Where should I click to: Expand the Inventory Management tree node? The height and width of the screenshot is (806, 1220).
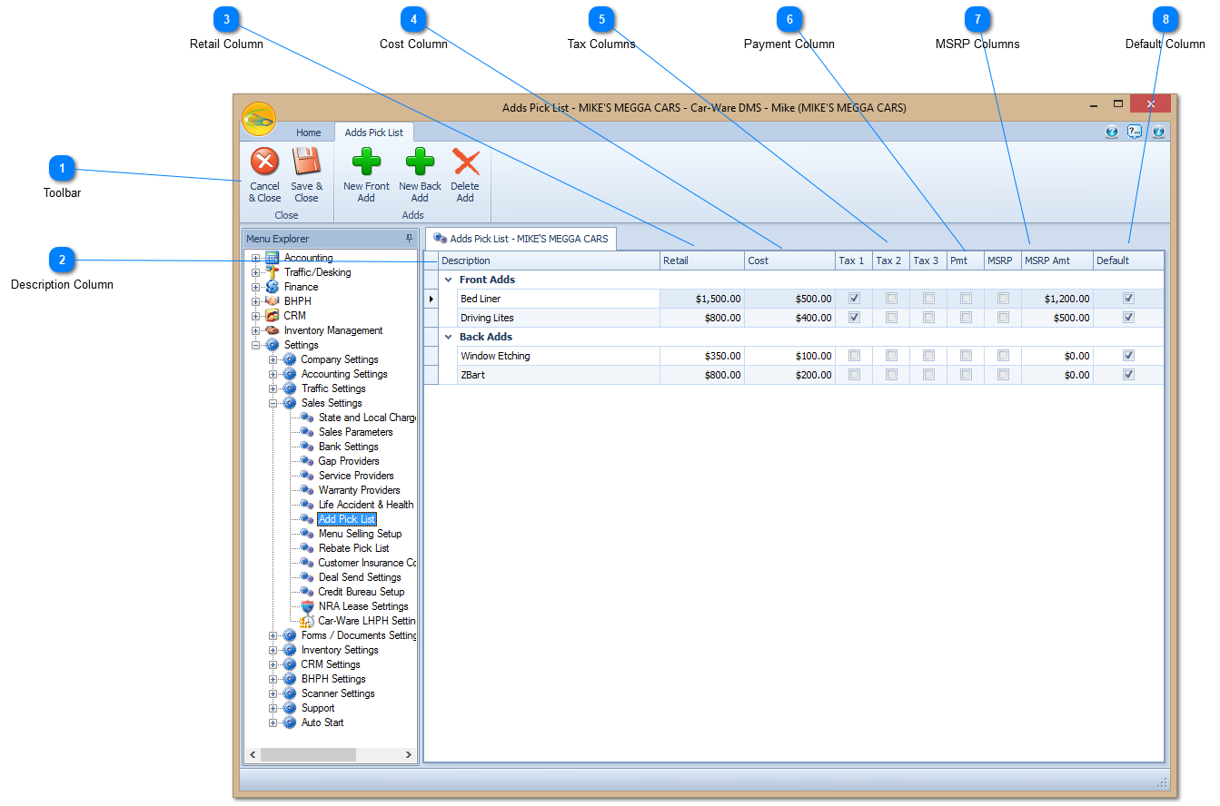pos(256,330)
